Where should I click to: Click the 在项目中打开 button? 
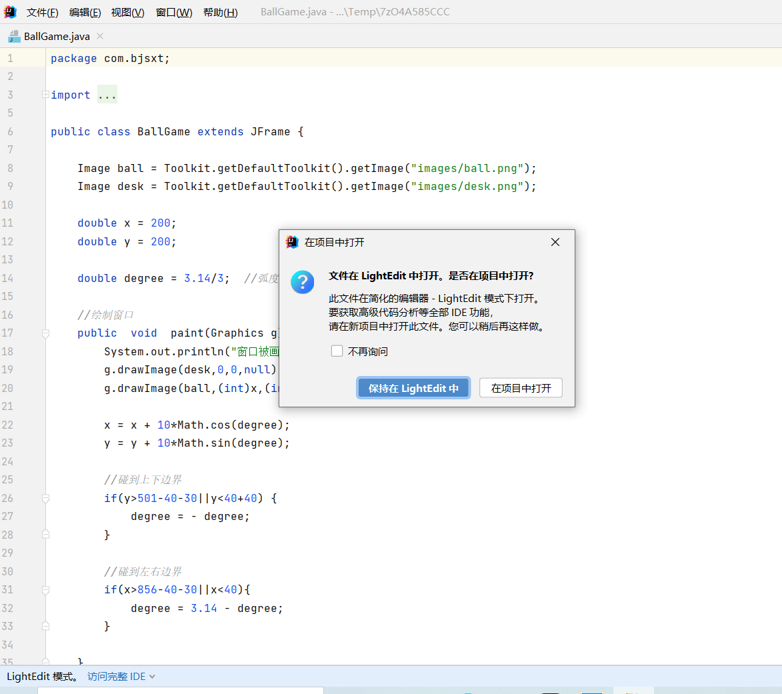click(x=521, y=388)
